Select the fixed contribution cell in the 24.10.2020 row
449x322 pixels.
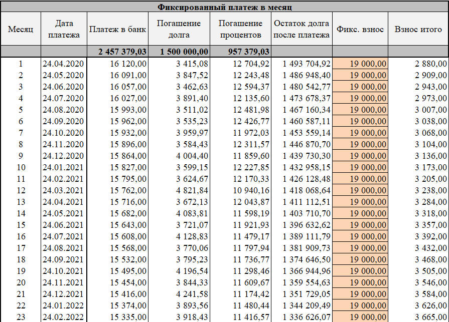coord(360,133)
